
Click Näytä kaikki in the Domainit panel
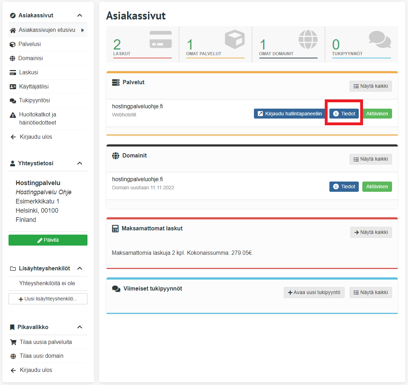click(371, 159)
